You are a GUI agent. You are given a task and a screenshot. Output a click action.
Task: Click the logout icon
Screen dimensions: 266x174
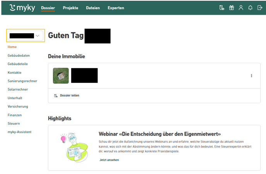coord(259,8)
